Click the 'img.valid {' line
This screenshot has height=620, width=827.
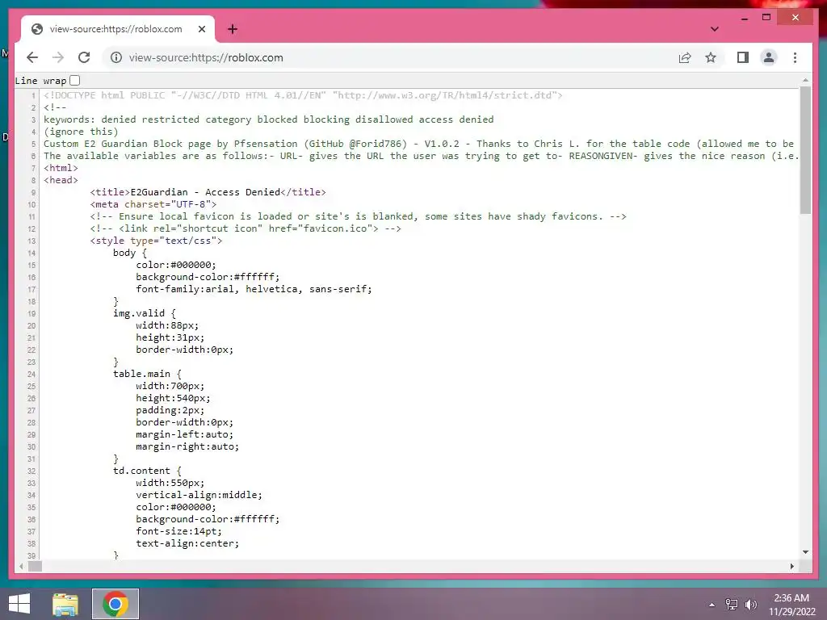pos(144,313)
